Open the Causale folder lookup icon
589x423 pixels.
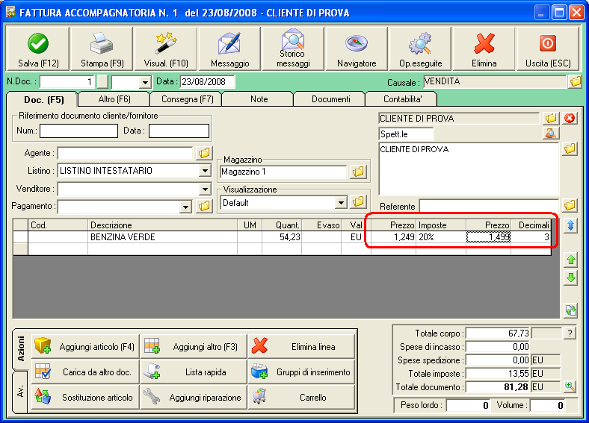(575, 81)
